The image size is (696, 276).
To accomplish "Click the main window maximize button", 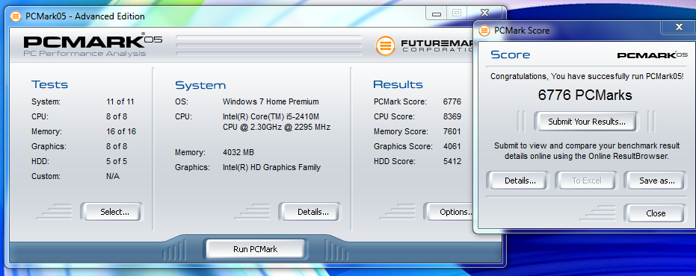I will click(456, 13).
